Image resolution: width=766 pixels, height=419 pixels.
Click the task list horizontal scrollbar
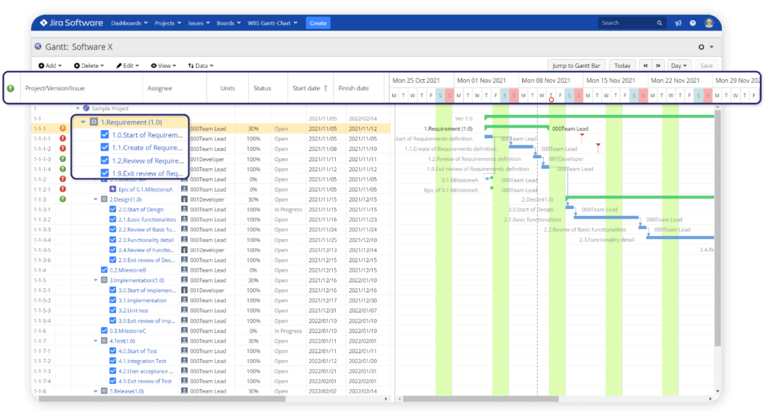(162, 399)
